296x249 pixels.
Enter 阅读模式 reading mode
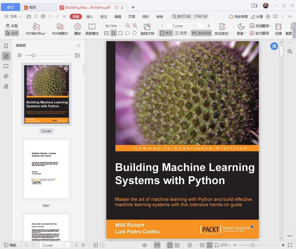(92, 29)
